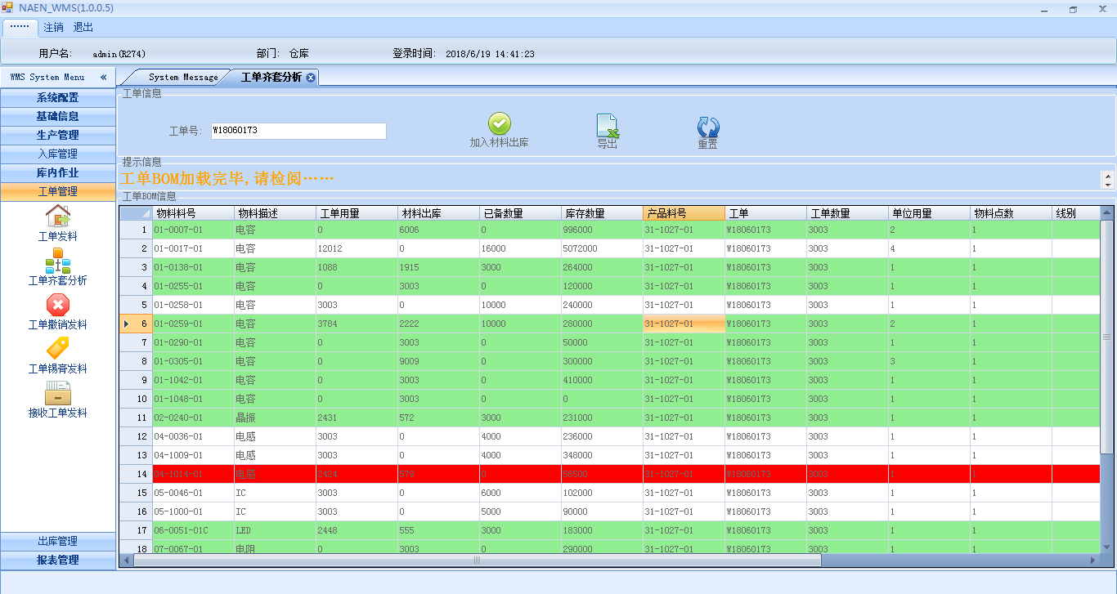
Task: Click the 产品料号 column header
Action: (684, 213)
